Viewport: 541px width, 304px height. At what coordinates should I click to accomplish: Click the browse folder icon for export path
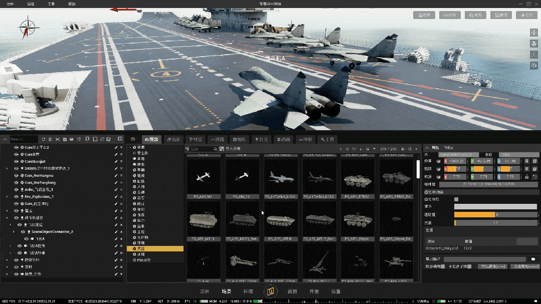point(532,259)
